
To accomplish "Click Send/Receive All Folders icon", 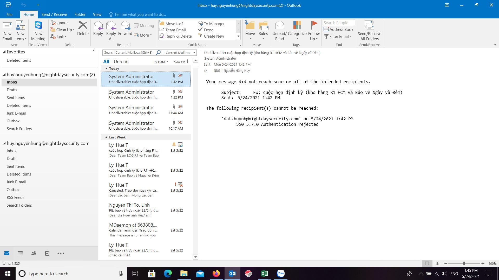I will pyautogui.click(x=369, y=31).
